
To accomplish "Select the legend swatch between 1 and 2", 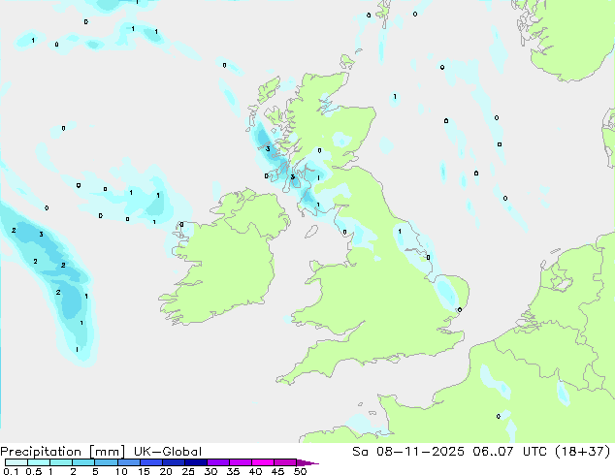I will pyautogui.click(x=61, y=462).
